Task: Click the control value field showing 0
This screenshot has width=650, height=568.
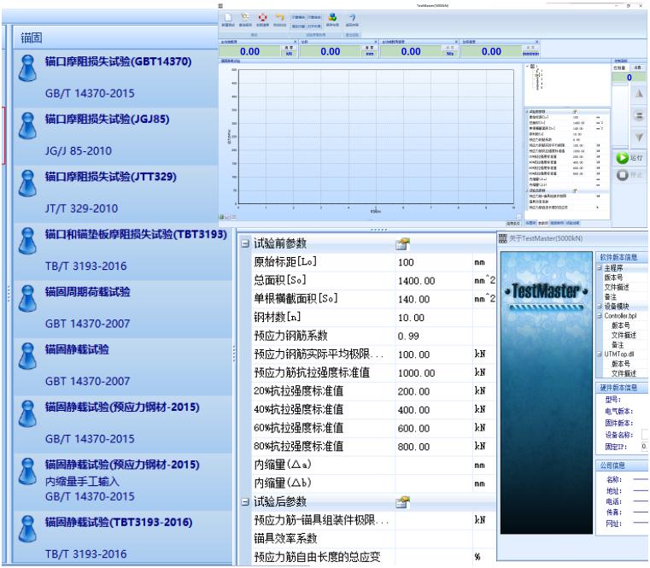Action: (629, 78)
